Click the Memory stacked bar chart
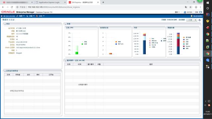This screenshot has height=119, width=212. tap(144, 44)
